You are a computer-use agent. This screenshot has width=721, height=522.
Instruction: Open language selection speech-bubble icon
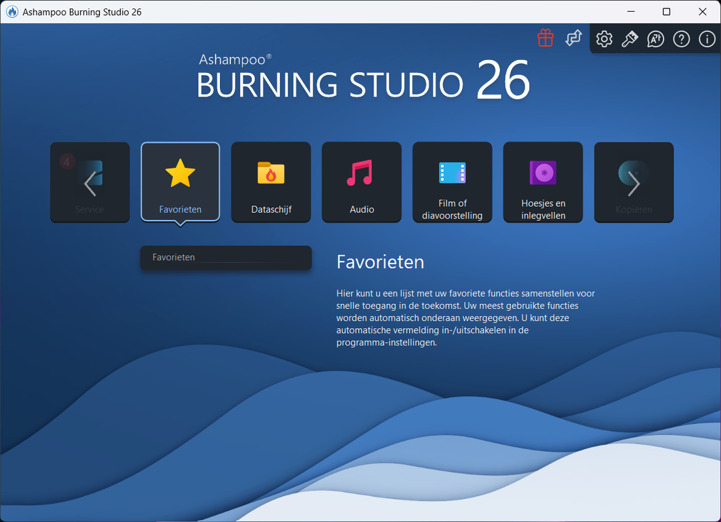[x=655, y=39]
